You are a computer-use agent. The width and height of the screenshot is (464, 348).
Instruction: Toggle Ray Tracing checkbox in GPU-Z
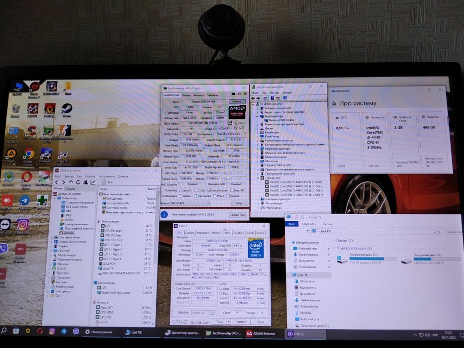pyautogui.click(x=195, y=196)
